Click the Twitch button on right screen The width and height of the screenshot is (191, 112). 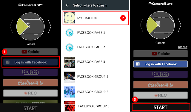click(x=161, y=74)
